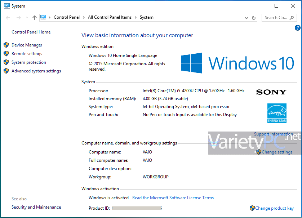Image resolution: width=302 pixels, height=218 pixels.
Task: Expand chevron after Control Panel breadcrumb
Action: tap(84, 17)
